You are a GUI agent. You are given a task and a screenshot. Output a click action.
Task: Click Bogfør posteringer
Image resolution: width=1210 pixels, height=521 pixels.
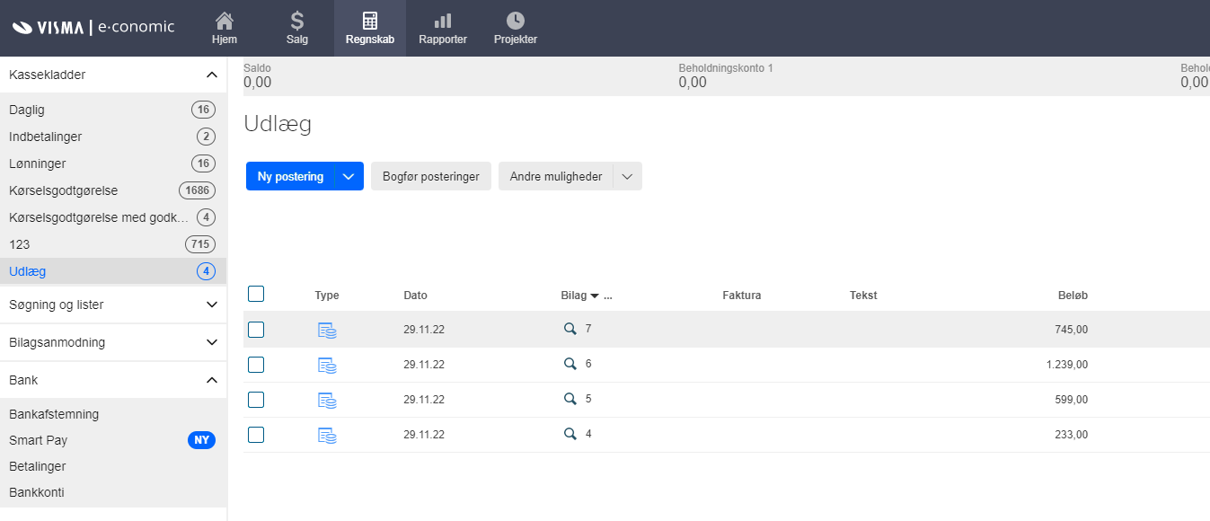point(431,177)
